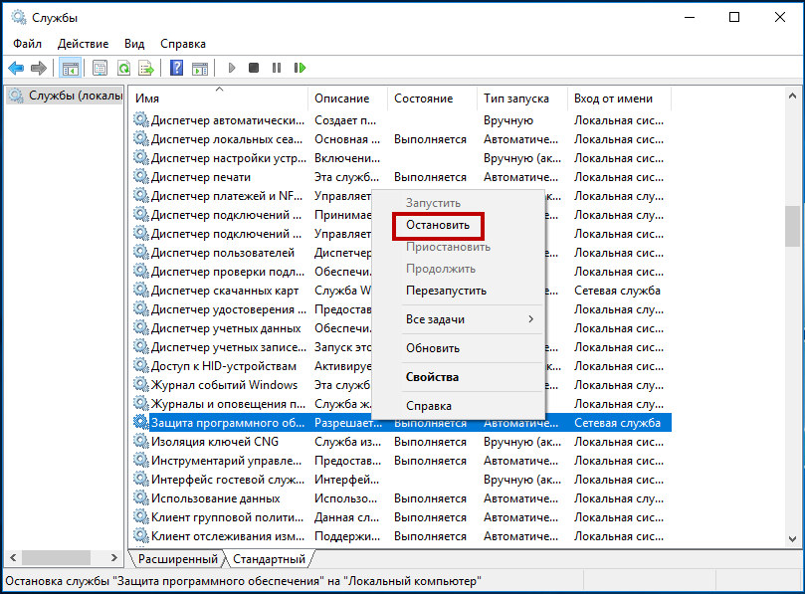Click Сетевая служба in Диспетчер скачанных карт row

tap(617, 291)
